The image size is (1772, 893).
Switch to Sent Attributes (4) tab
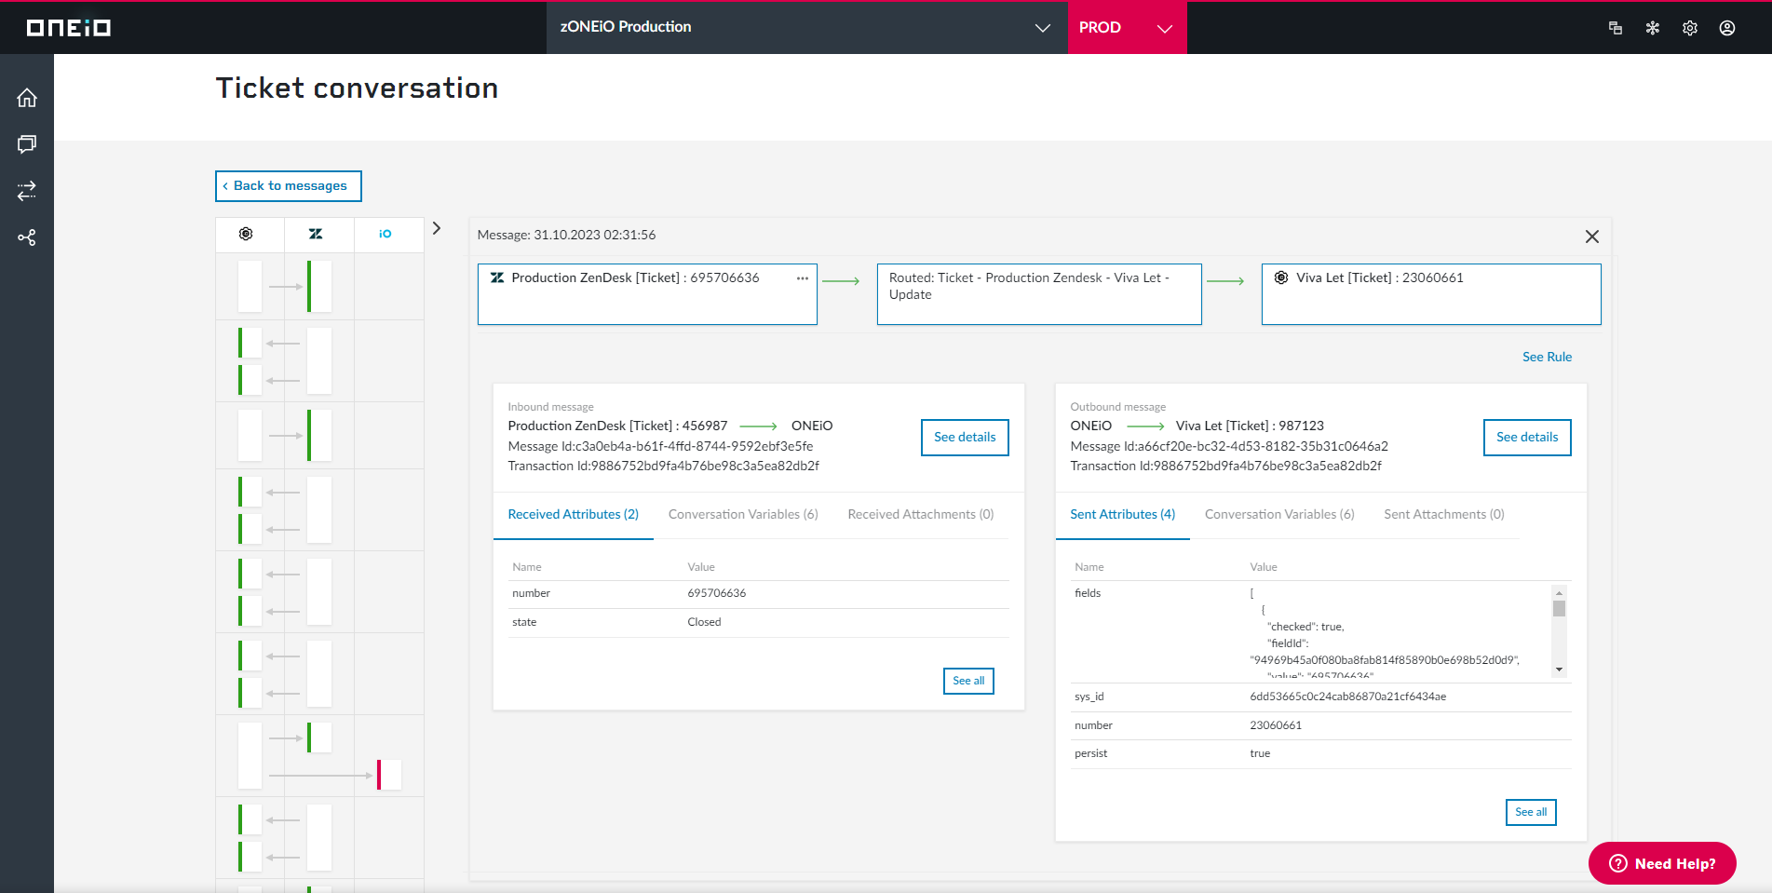1123,515
